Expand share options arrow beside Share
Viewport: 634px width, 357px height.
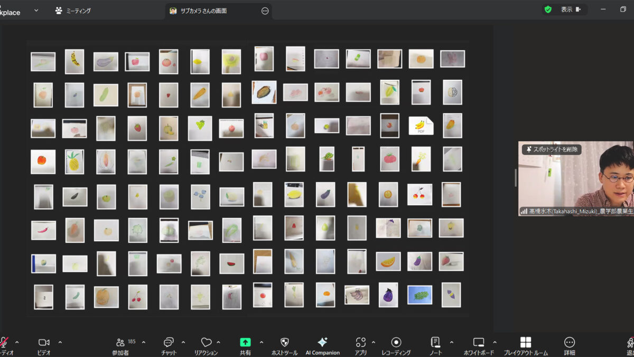click(261, 342)
